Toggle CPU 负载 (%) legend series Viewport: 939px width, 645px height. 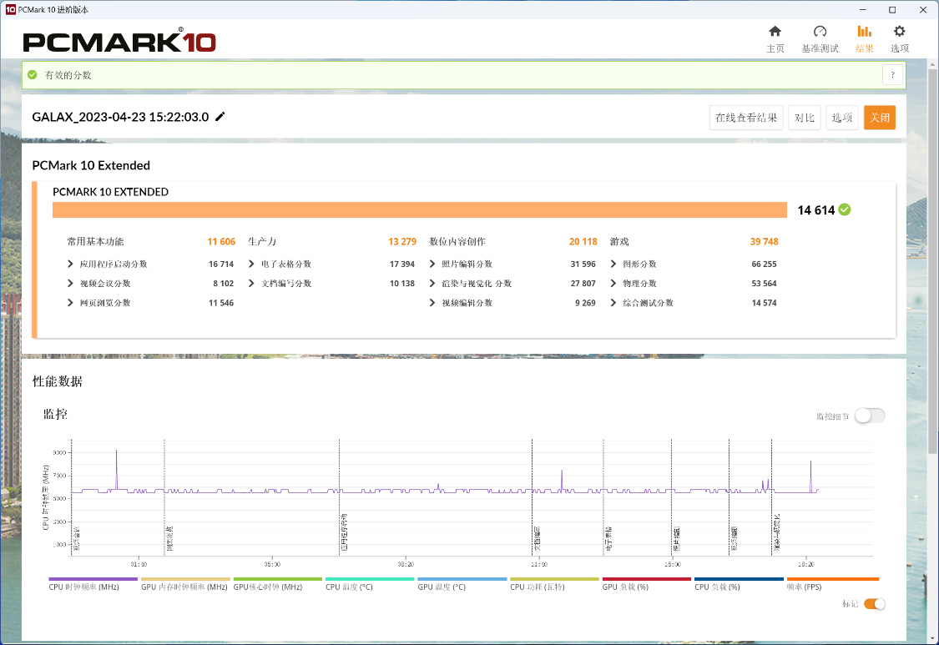739,585
